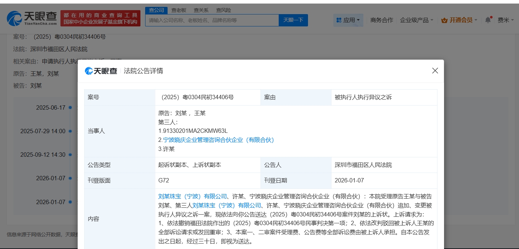
Task: Click the 商务合作 link
Action: pos(381,20)
